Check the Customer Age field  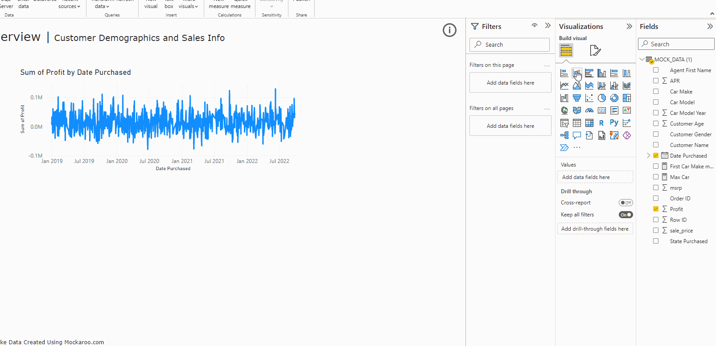[x=656, y=123]
